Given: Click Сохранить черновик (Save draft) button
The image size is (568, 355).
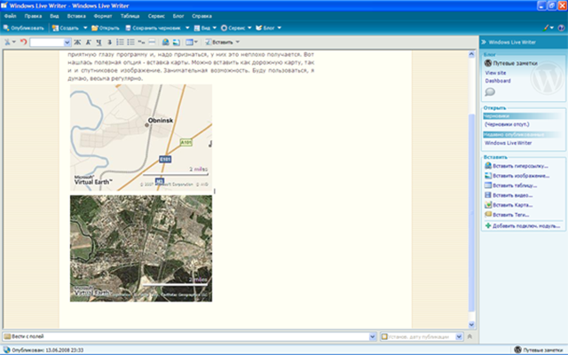Looking at the screenshot, I should tap(153, 28).
